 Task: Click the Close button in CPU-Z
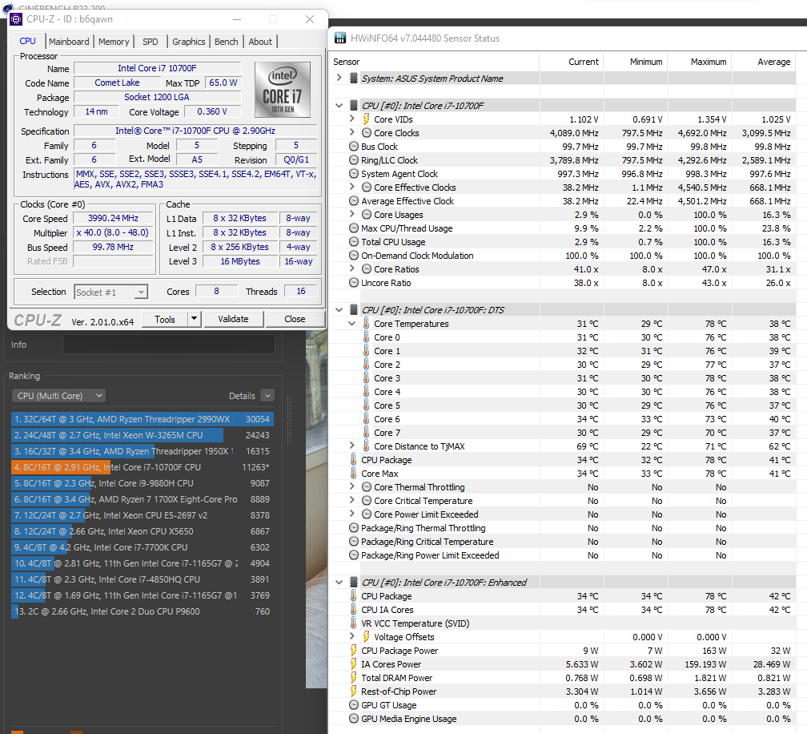[x=295, y=319]
